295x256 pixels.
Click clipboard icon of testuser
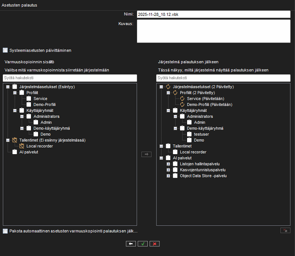[189, 134]
